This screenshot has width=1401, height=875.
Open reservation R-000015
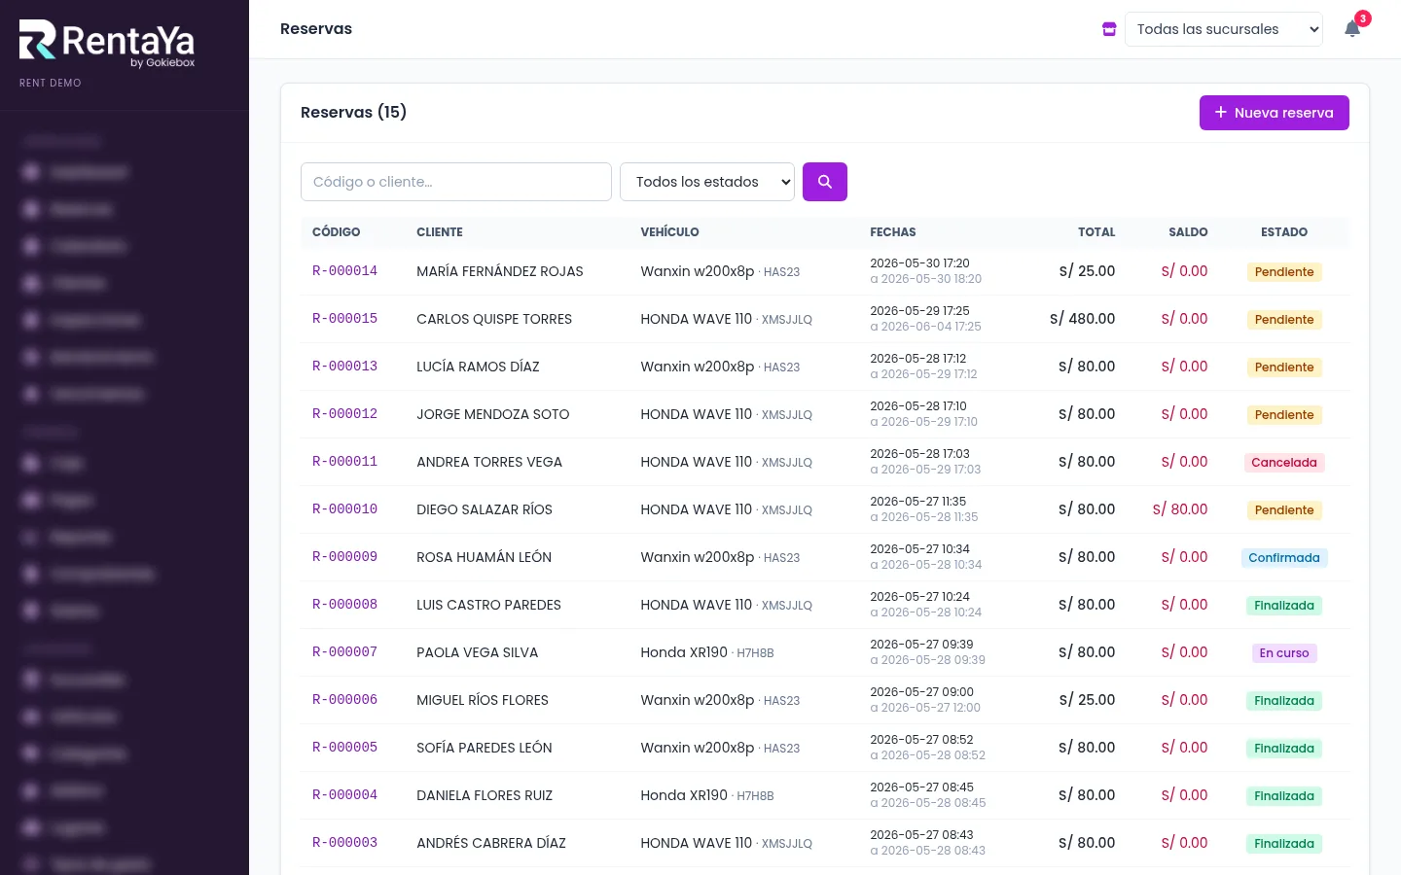click(344, 319)
